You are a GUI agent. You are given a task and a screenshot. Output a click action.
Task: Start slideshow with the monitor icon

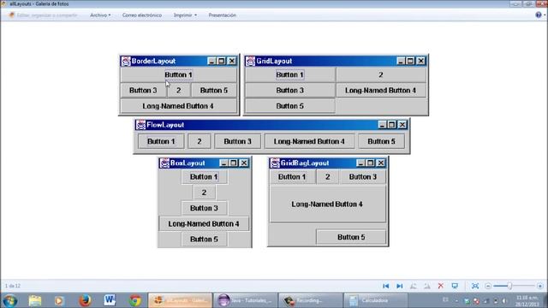click(x=455, y=286)
